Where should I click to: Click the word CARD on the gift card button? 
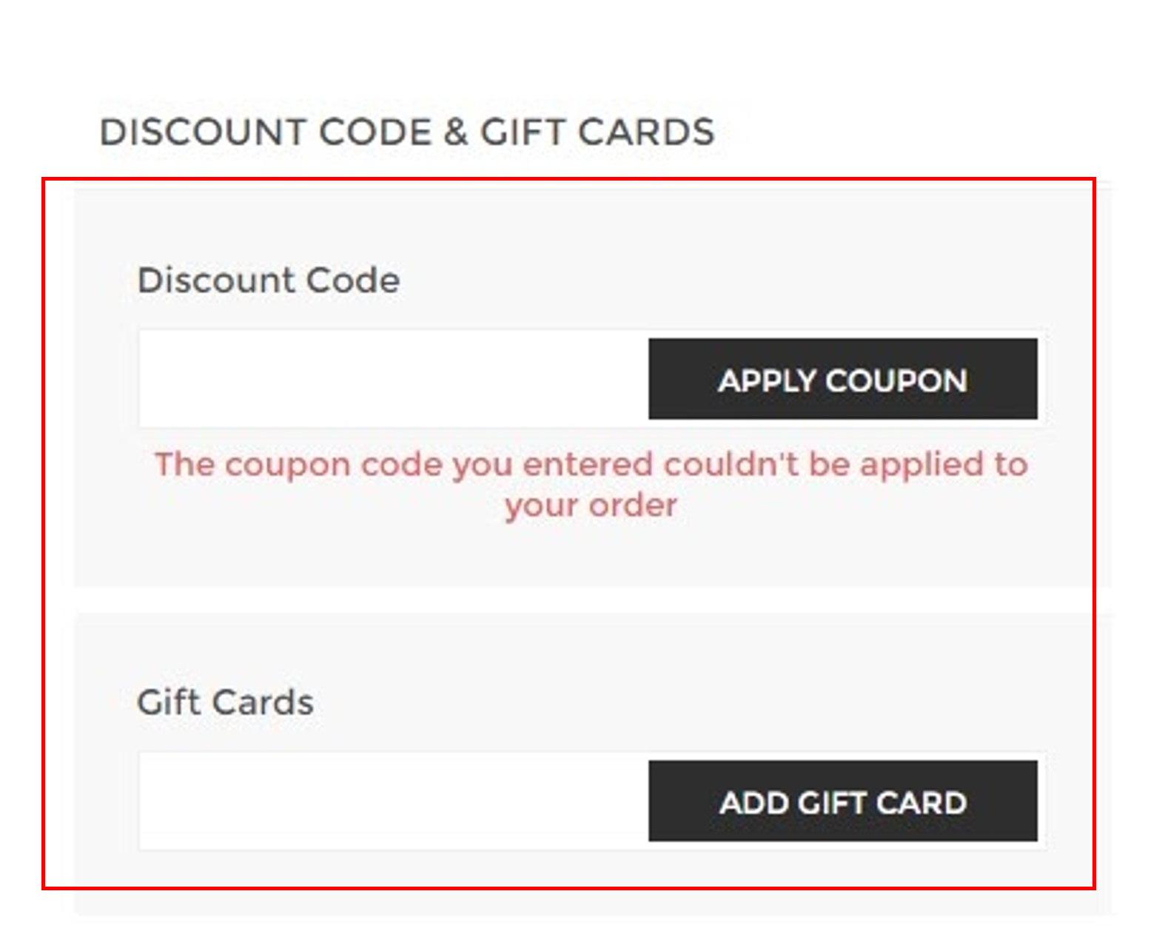(x=921, y=802)
